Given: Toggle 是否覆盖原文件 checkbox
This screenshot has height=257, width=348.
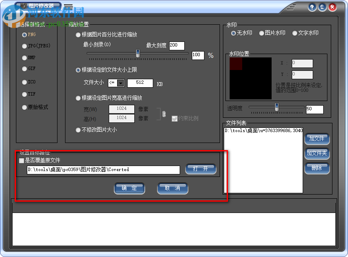Looking at the screenshot, I should [21, 161].
